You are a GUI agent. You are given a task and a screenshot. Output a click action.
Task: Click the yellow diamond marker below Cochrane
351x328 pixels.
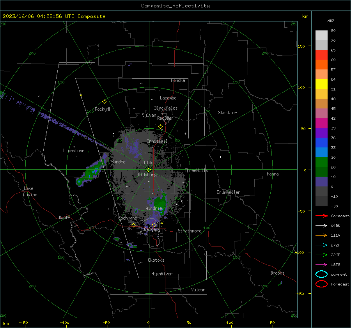pyautogui.click(x=134, y=225)
